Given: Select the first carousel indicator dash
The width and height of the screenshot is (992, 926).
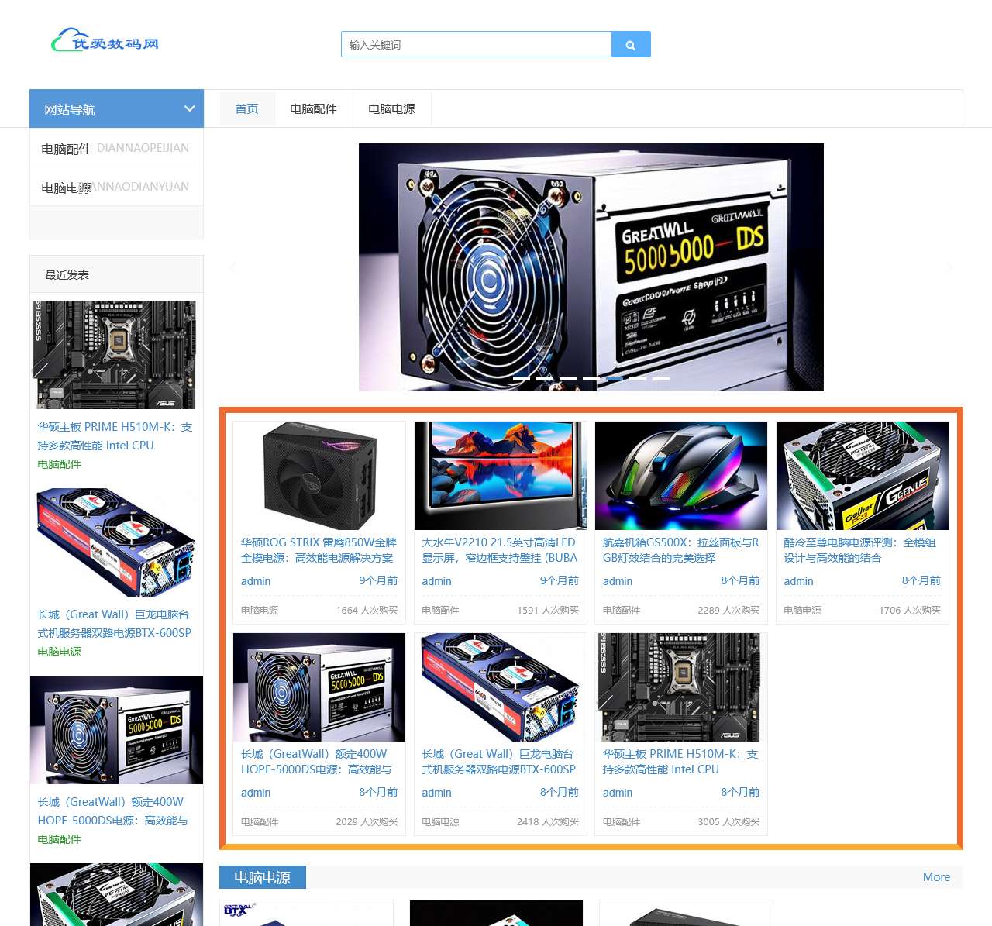Looking at the screenshot, I should (521, 378).
